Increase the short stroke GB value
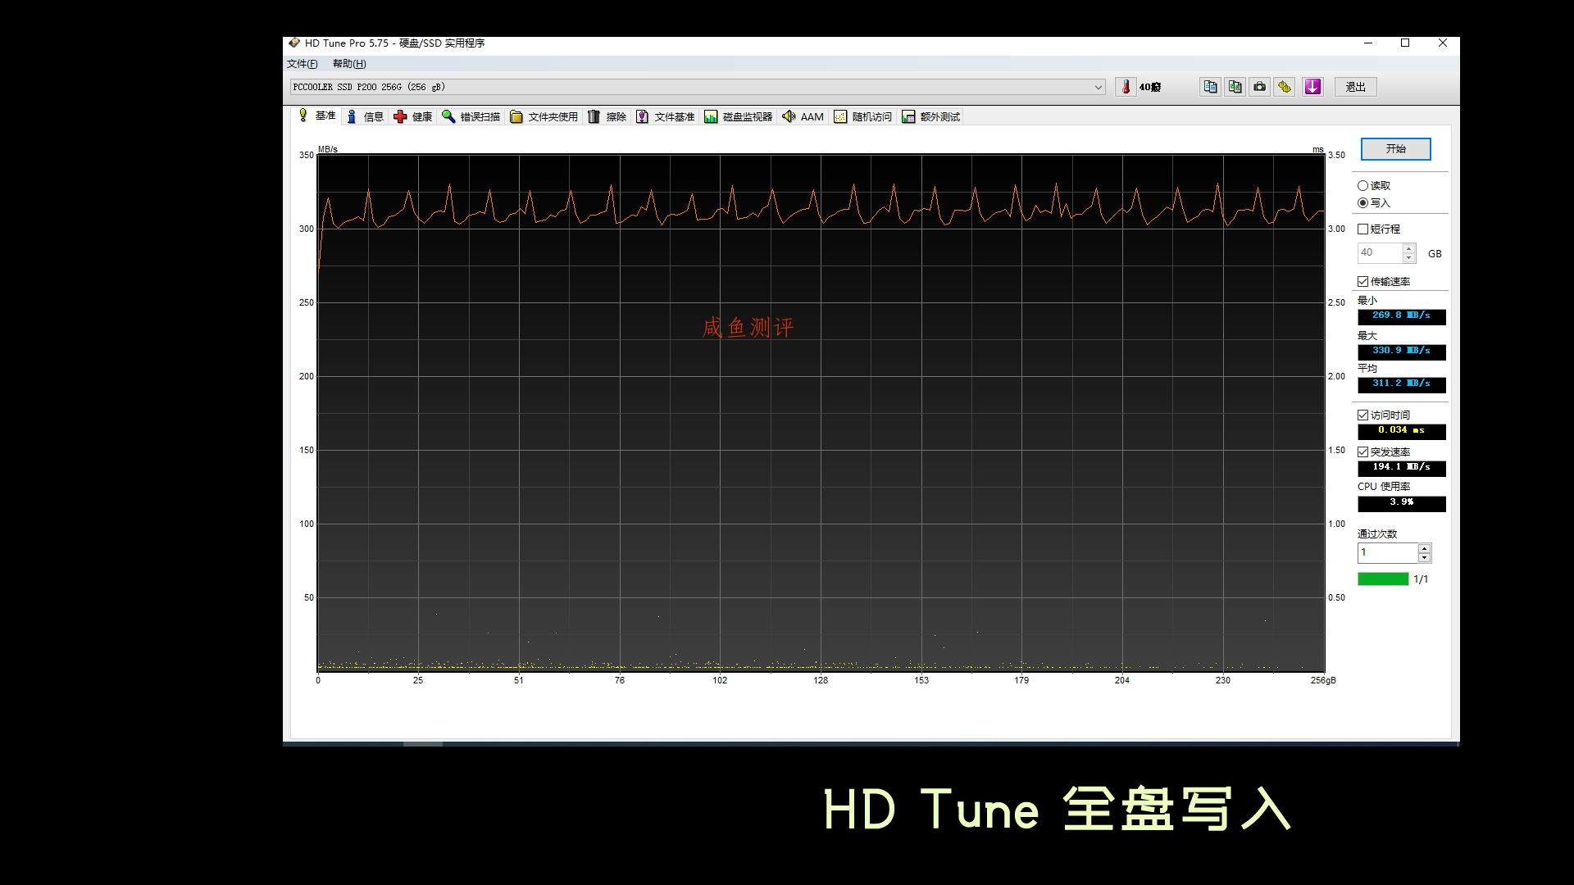The height and width of the screenshot is (885, 1574). pyautogui.click(x=1408, y=248)
